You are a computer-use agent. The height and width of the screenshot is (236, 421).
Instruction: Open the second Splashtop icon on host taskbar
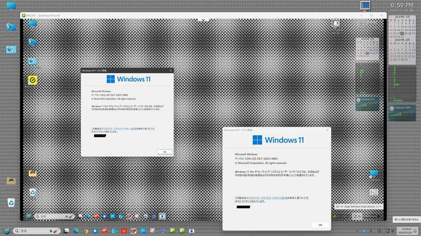(182, 231)
